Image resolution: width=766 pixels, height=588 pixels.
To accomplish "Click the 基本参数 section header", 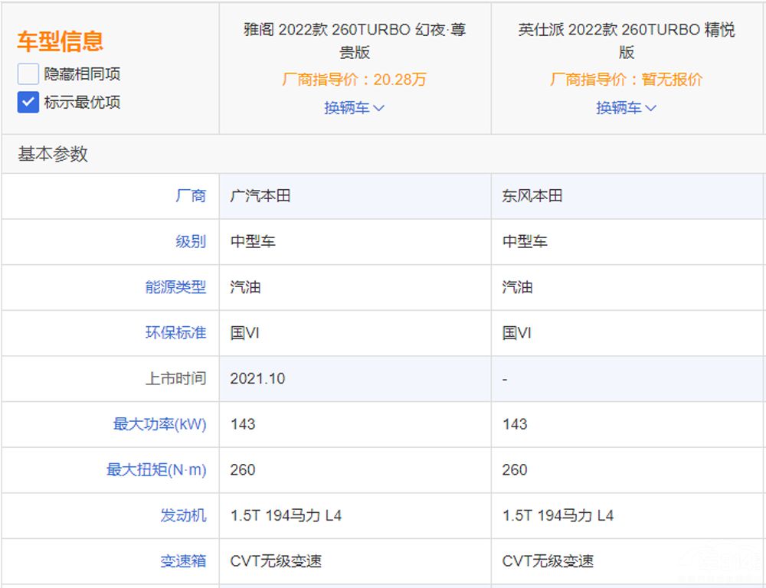I will point(53,154).
